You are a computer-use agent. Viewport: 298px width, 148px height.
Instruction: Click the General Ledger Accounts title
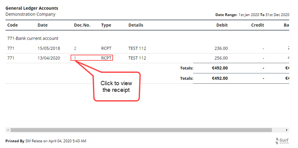32,8
